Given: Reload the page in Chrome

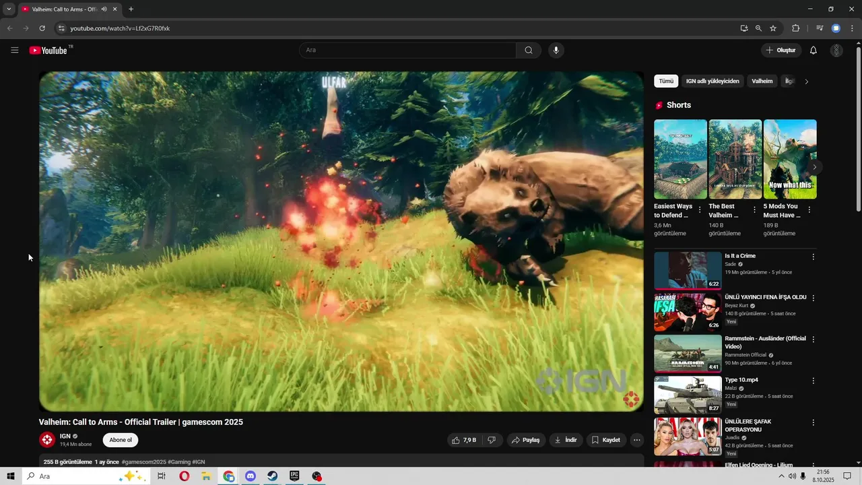Looking at the screenshot, I should (x=42, y=28).
